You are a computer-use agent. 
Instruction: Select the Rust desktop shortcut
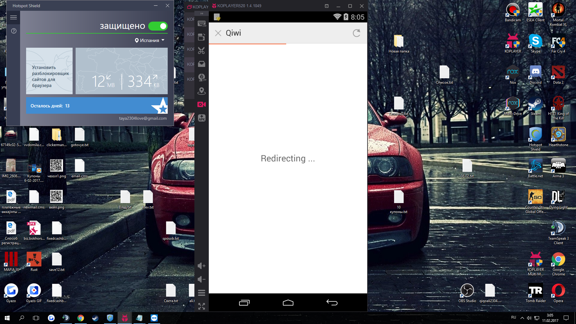pyautogui.click(x=34, y=262)
